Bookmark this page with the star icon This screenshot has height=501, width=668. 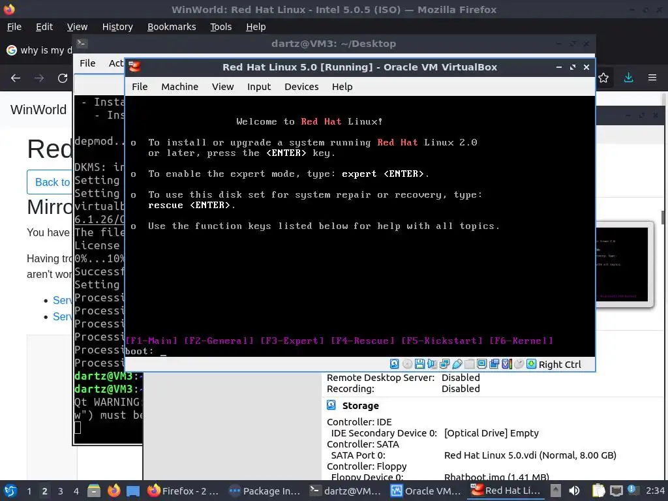[603, 78]
